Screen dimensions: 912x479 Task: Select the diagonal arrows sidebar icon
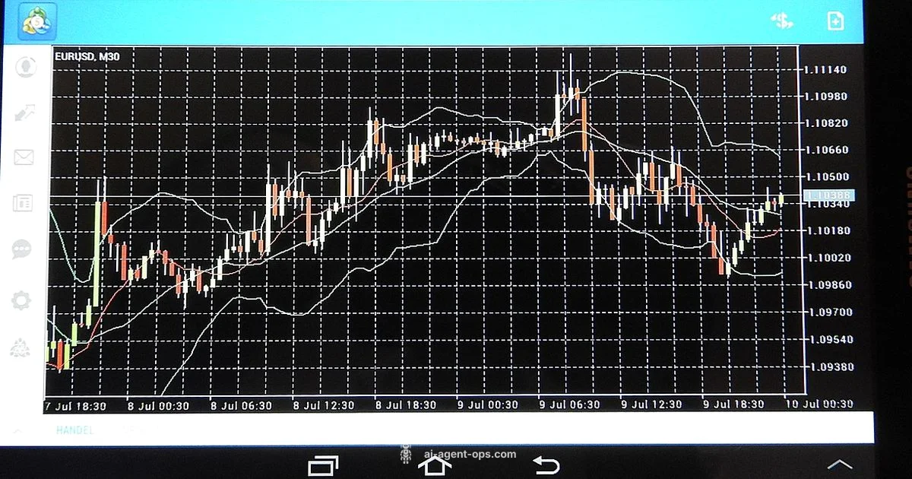24,113
